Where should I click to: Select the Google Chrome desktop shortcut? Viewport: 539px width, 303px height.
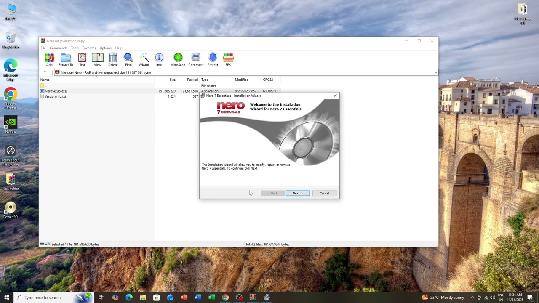pos(11,99)
